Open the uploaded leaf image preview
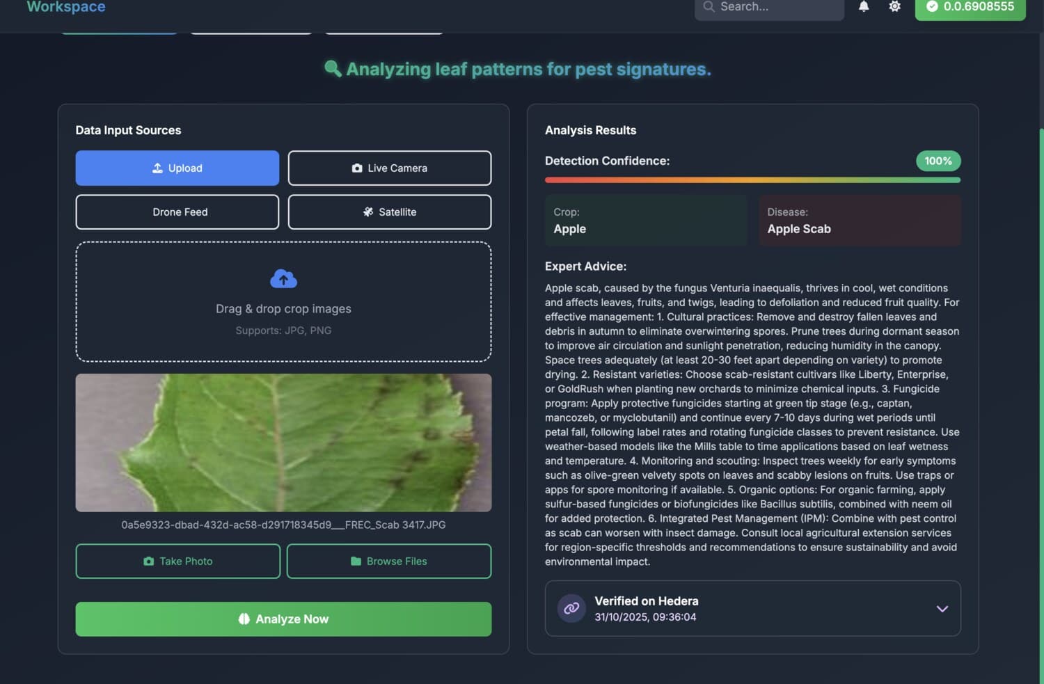The width and height of the screenshot is (1044, 684). coord(283,443)
